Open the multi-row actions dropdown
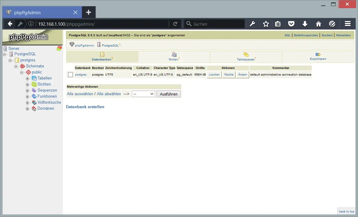The width and height of the screenshot is (358, 217). click(x=143, y=94)
